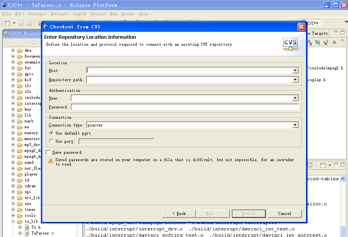The height and width of the screenshot is (237, 348).
Task: Click the Print toolbar icon
Action: coord(29,23)
